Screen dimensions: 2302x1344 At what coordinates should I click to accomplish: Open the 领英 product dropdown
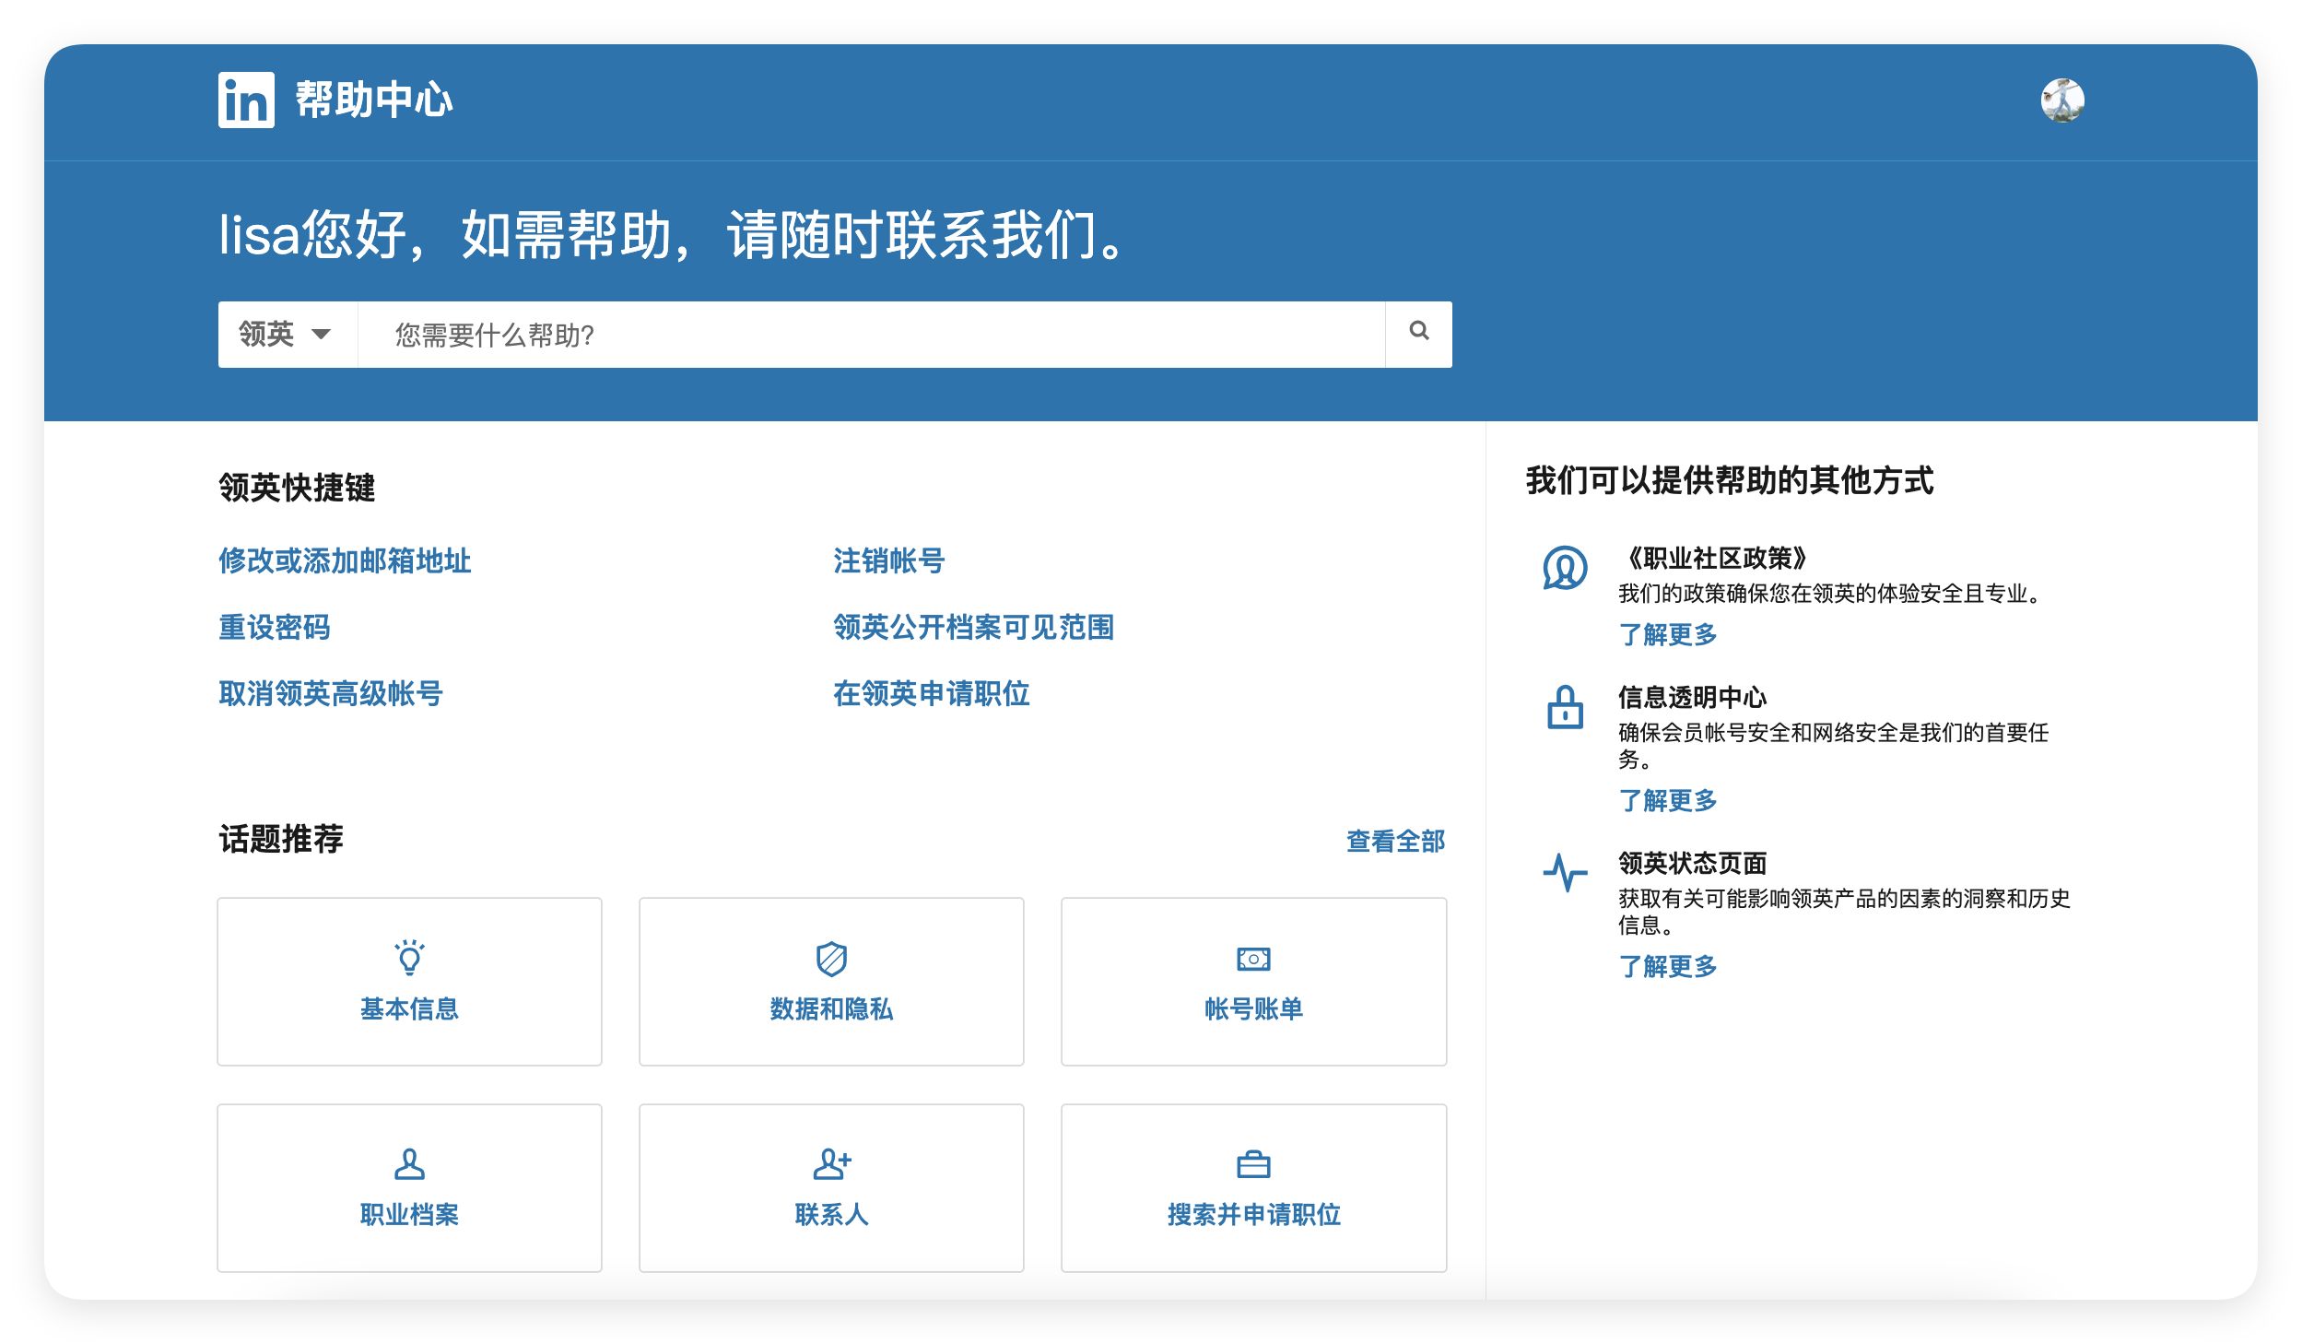[288, 334]
